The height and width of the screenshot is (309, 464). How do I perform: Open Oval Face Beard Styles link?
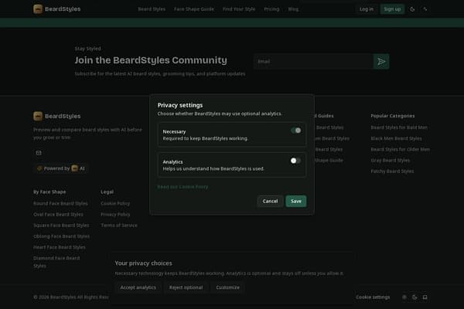pos(58,215)
